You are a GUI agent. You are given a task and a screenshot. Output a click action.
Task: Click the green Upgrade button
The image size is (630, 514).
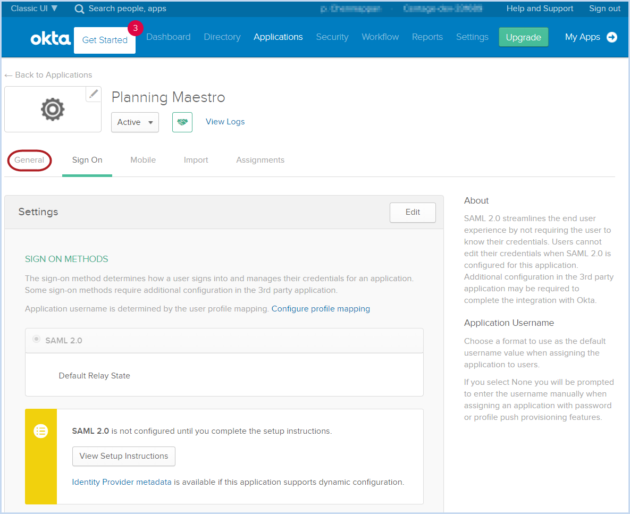pos(524,37)
